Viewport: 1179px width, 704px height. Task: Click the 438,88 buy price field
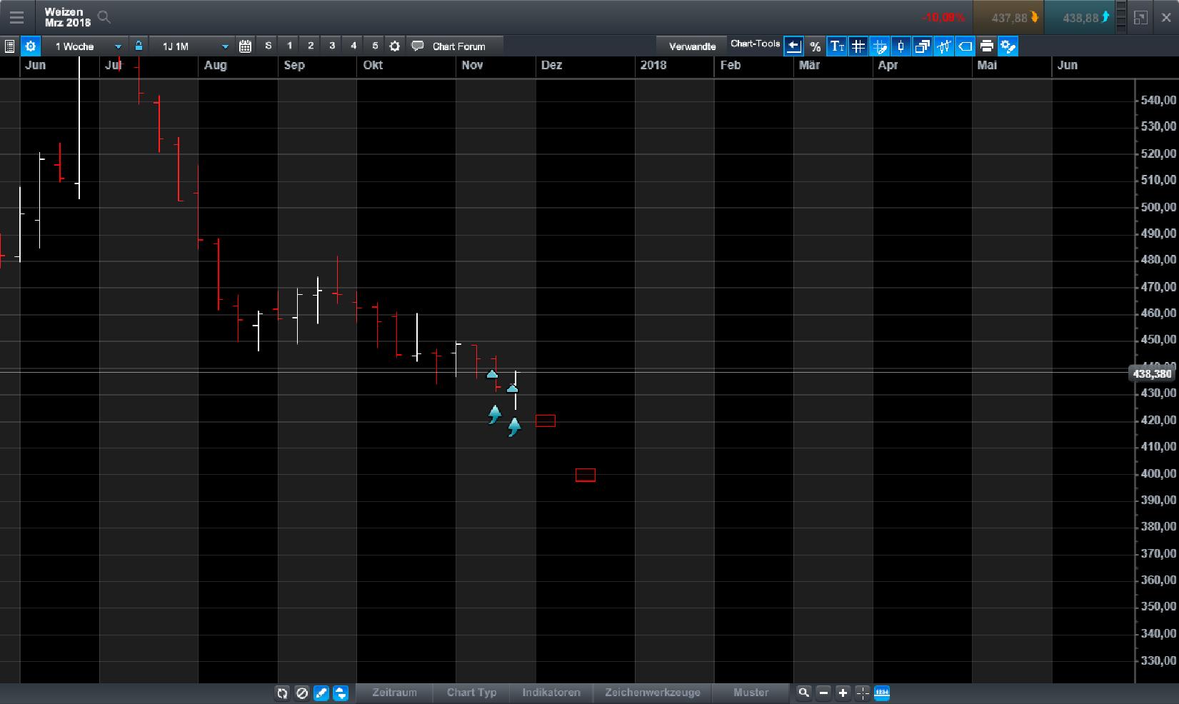click(1080, 17)
